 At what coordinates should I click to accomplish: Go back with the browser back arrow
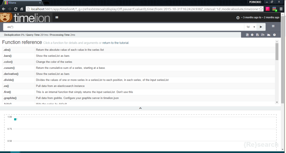3,9
